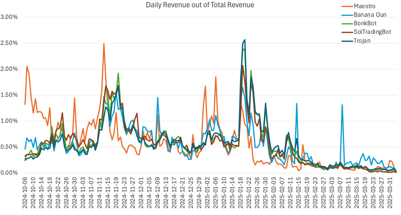This screenshot has width=401, height=215.
Task: Click the Maestro peak near 2.50% in November
Action: click(104, 44)
